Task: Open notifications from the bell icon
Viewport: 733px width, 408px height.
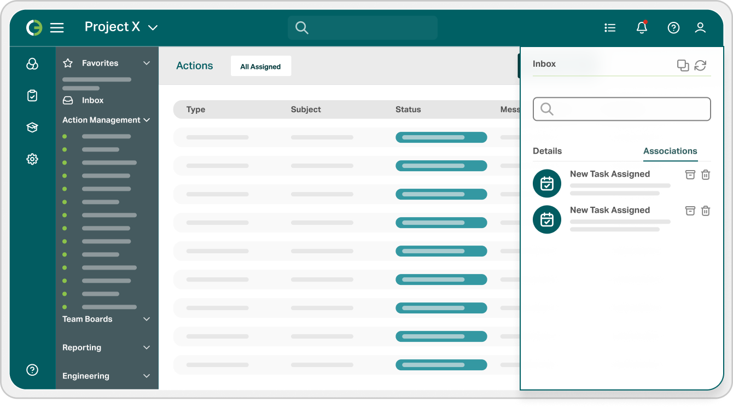Action: click(641, 27)
